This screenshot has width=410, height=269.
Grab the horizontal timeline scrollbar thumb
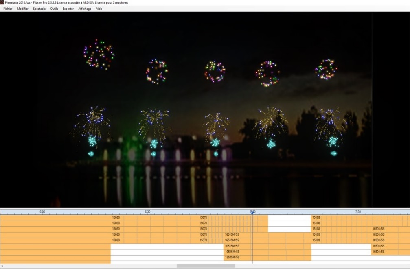pos(206,266)
